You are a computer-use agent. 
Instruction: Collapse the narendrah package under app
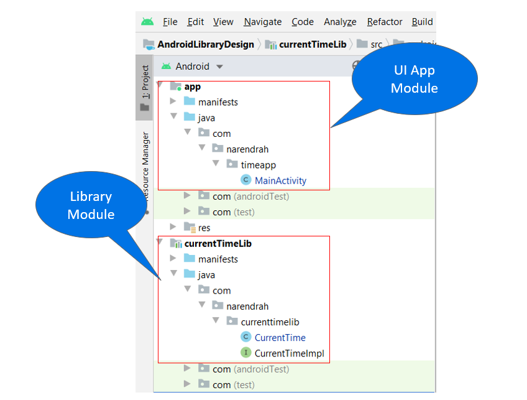click(x=203, y=149)
